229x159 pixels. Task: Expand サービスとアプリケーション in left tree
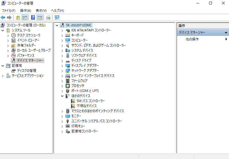3,76
